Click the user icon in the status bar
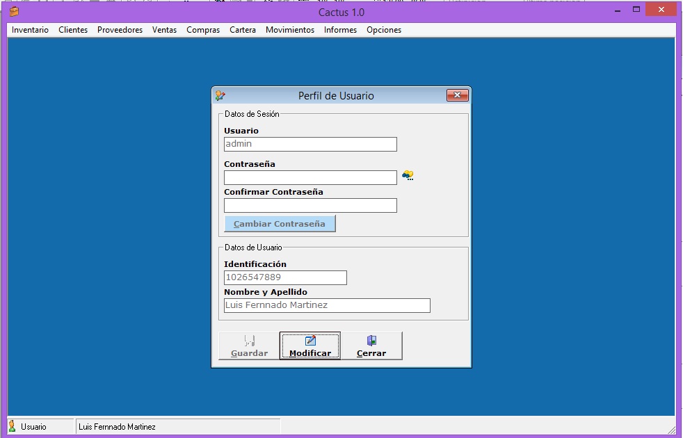 [x=12, y=426]
